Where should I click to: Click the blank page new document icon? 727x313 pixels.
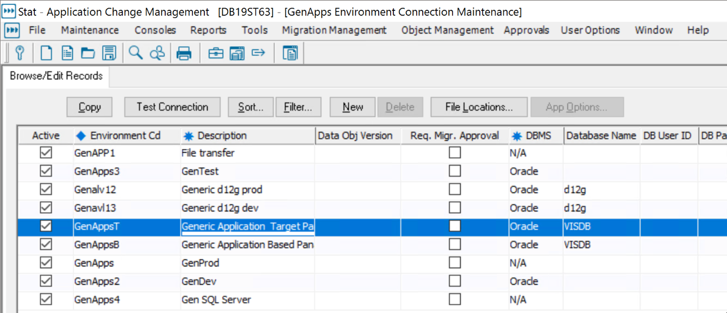click(47, 53)
